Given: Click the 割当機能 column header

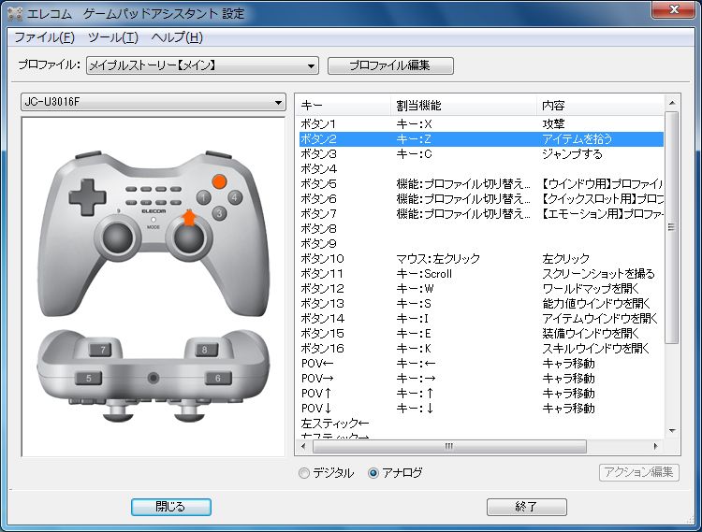Looking at the screenshot, I should pyautogui.click(x=463, y=106).
